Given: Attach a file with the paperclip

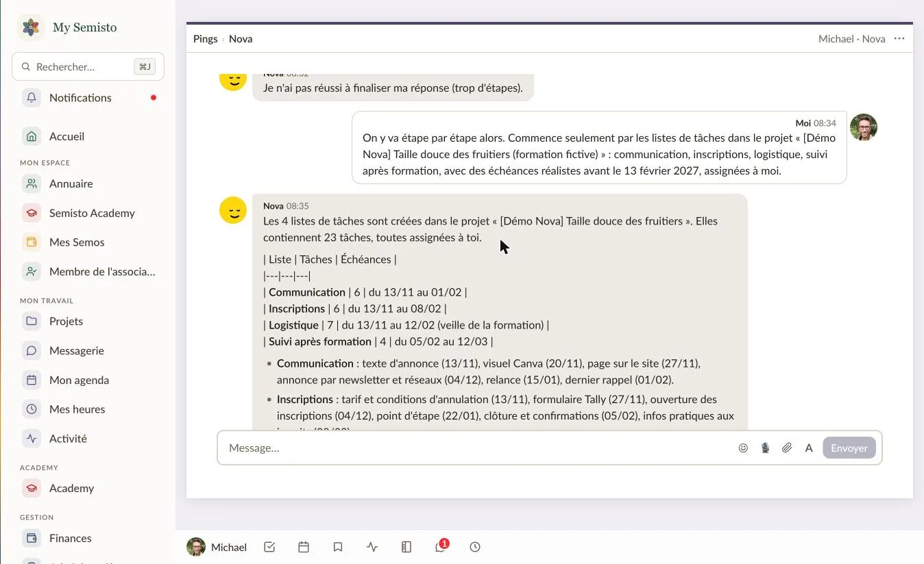Looking at the screenshot, I should click(x=787, y=448).
